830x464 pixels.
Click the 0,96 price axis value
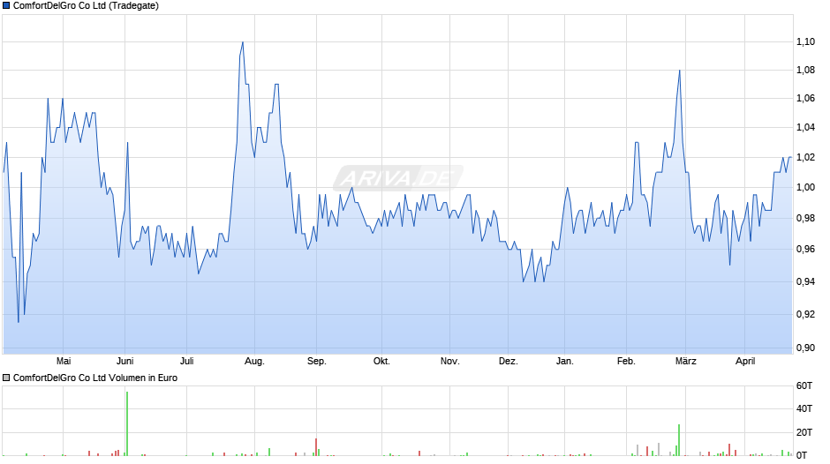point(805,249)
